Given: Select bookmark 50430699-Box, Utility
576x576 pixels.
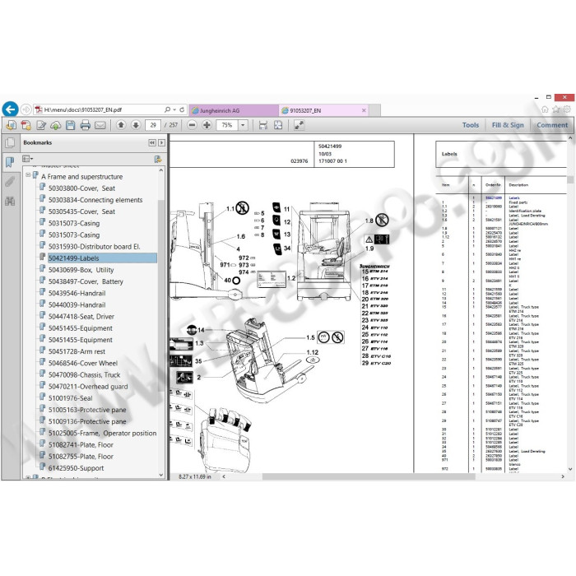Looking at the screenshot, I should point(81,270).
